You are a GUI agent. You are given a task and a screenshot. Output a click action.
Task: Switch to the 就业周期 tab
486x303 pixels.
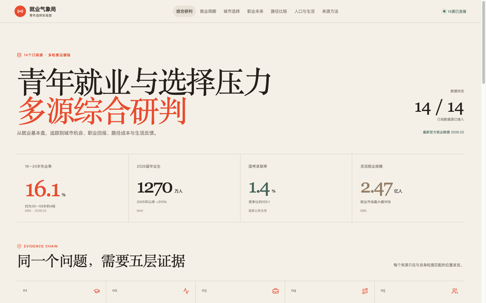click(x=208, y=11)
